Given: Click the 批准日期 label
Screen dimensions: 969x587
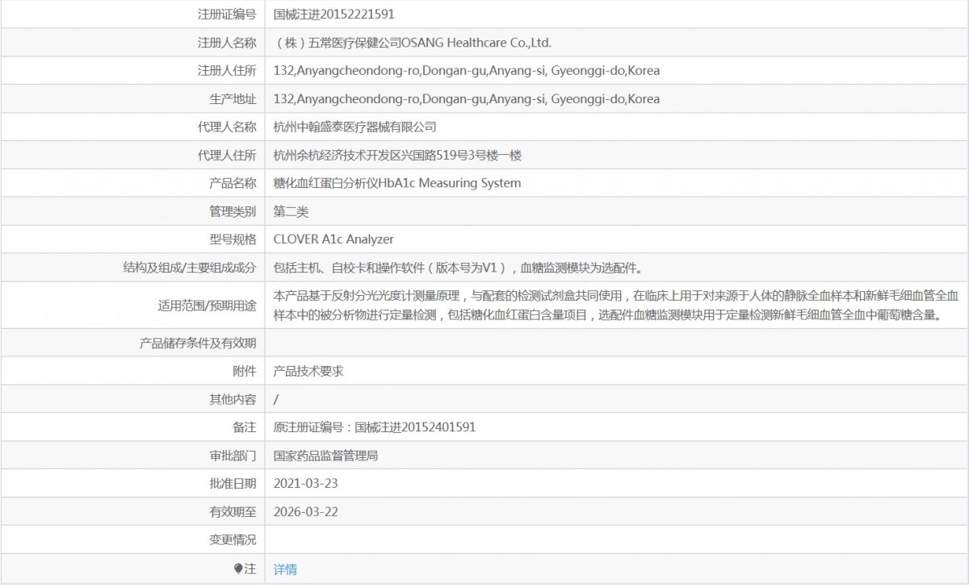Looking at the screenshot, I should point(233,483).
